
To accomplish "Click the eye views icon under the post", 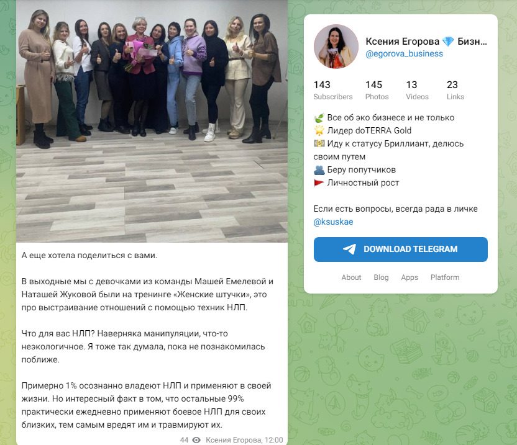I will pos(196,440).
